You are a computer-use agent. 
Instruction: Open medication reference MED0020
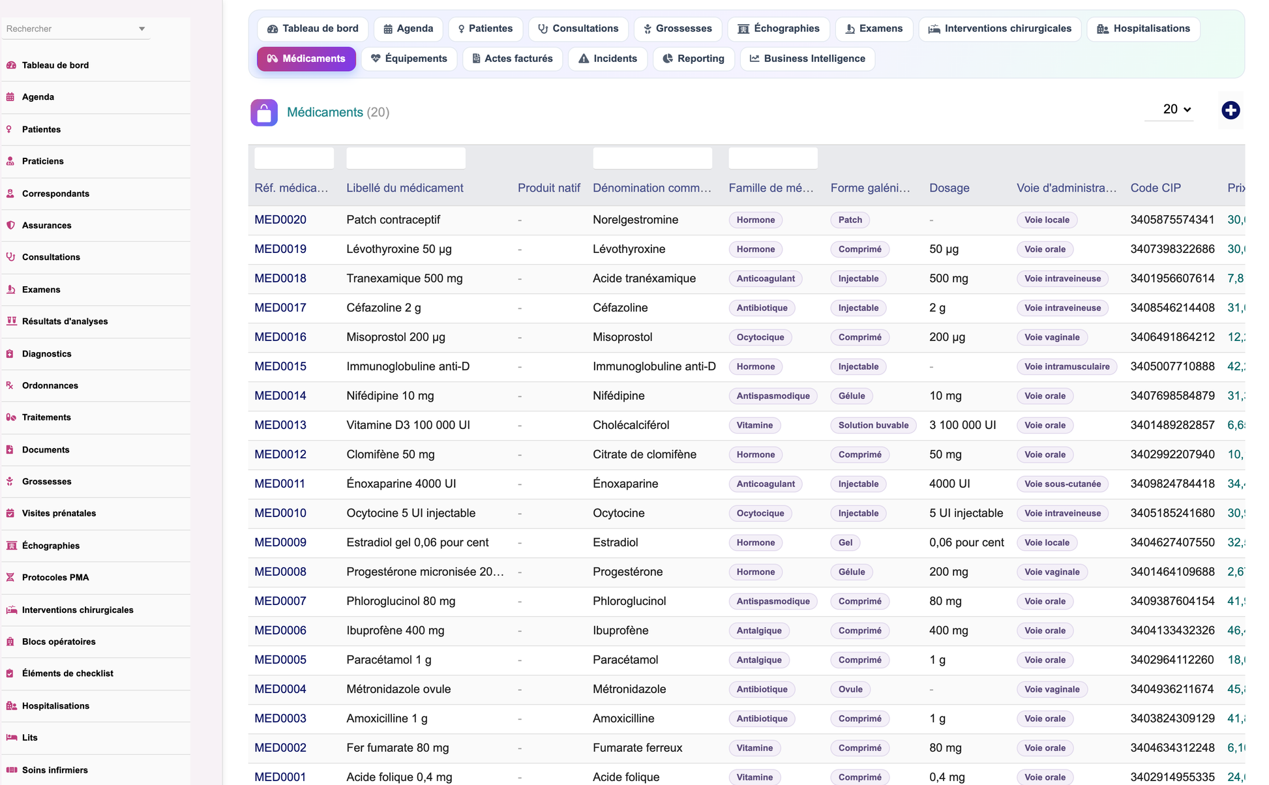280,220
